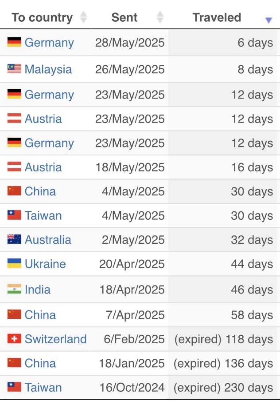The width and height of the screenshot is (280, 405).
Task: Open the Switzerland country link
Action: pyautogui.click(x=56, y=339)
